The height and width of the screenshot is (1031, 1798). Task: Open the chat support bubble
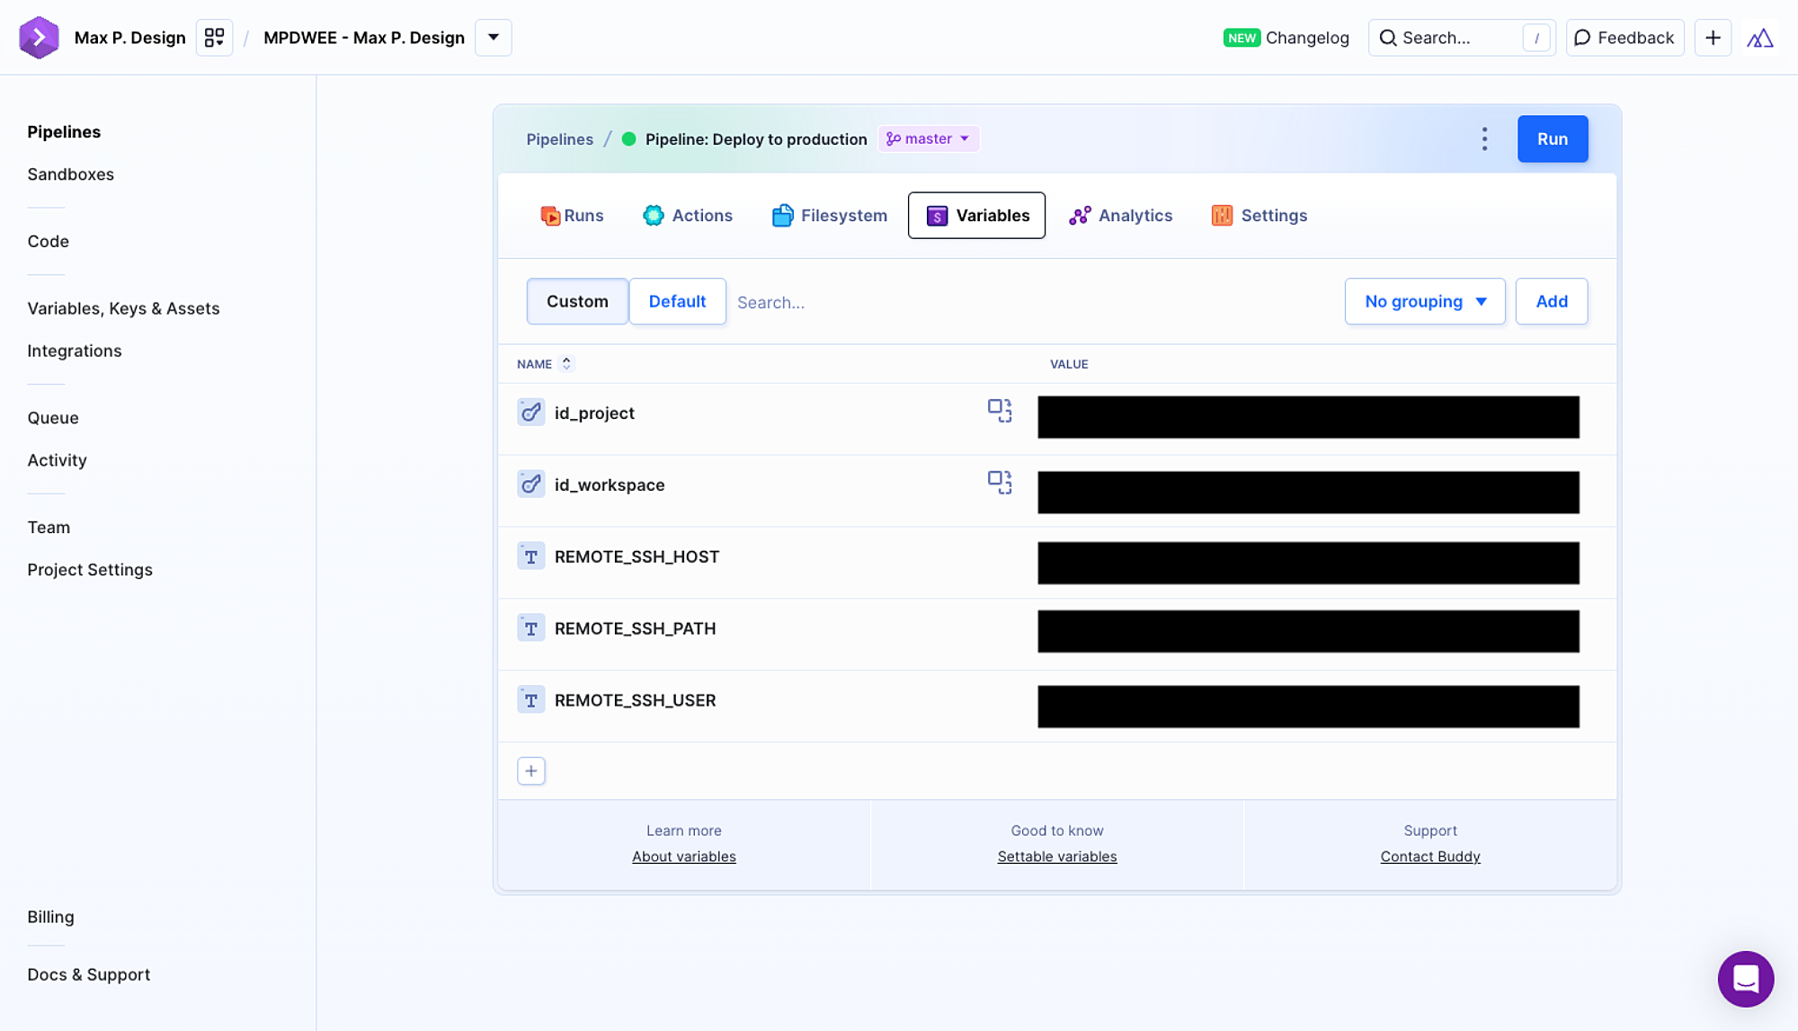(x=1746, y=979)
